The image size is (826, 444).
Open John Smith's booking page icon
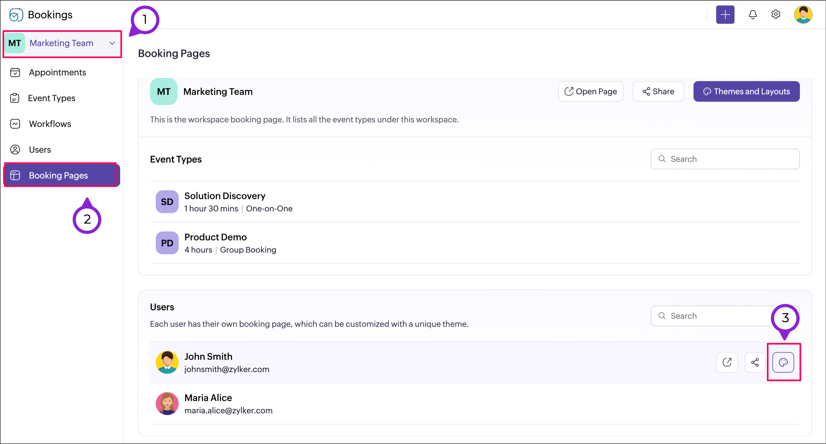tap(727, 362)
